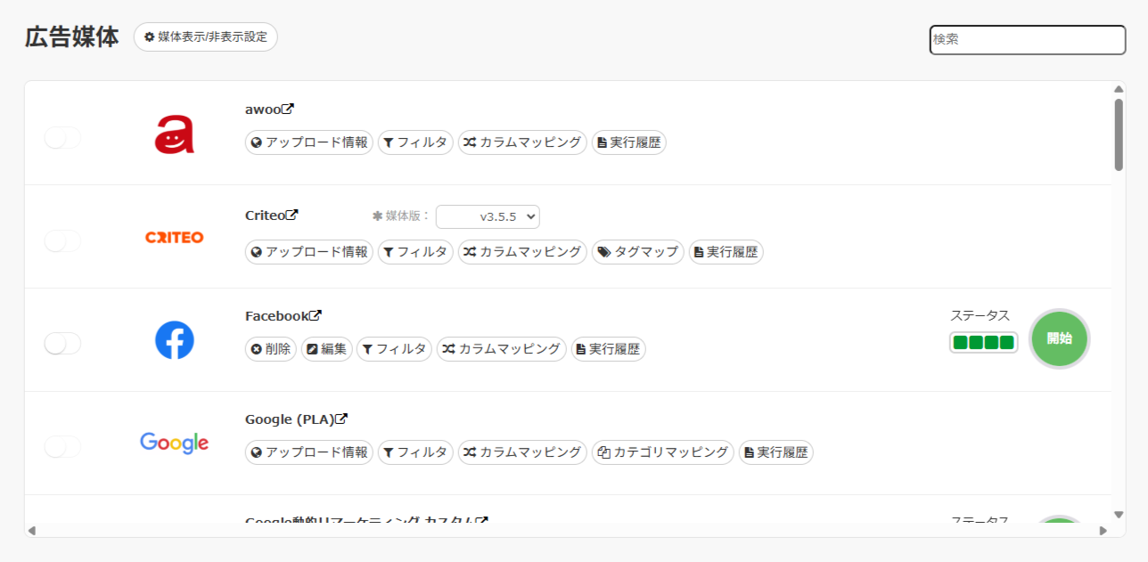This screenshot has width=1148, height=562.
Task: Open 媒体表示/非表示設定 settings
Action: 206,37
